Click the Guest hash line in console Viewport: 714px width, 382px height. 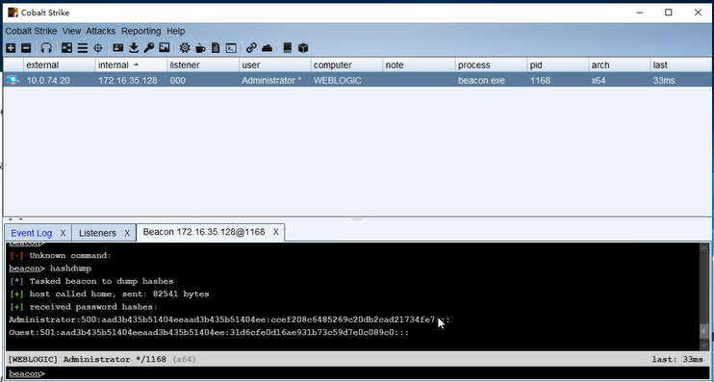pos(209,332)
